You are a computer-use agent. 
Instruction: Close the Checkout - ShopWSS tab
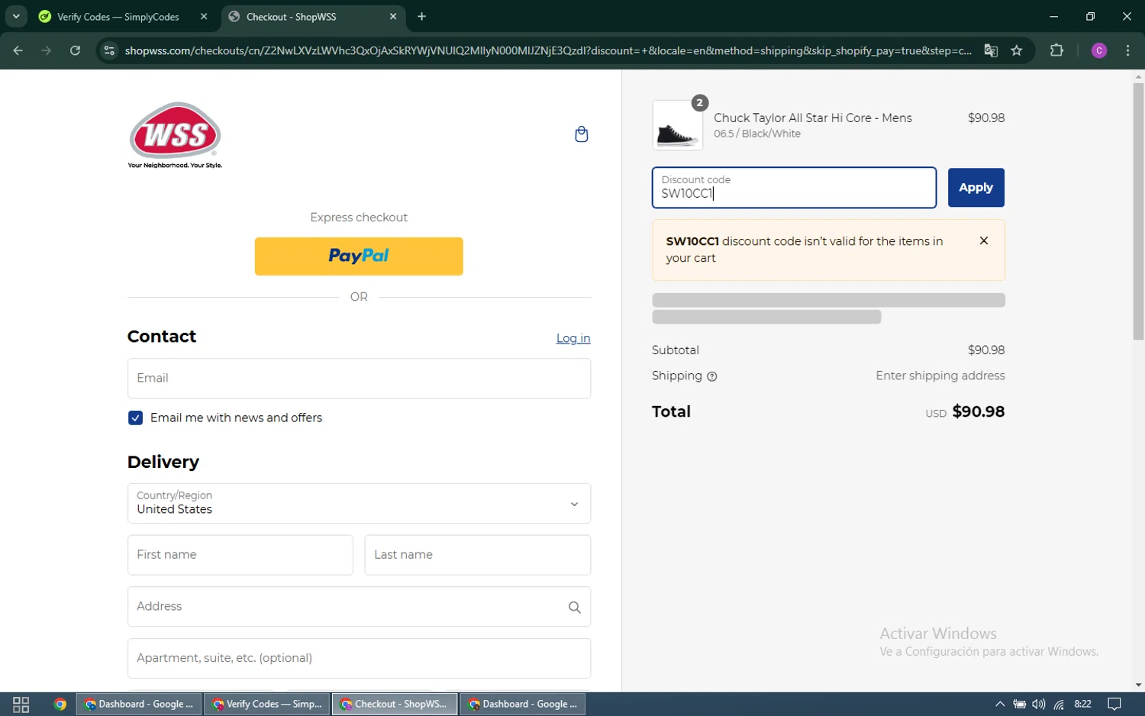tap(393, 16)
